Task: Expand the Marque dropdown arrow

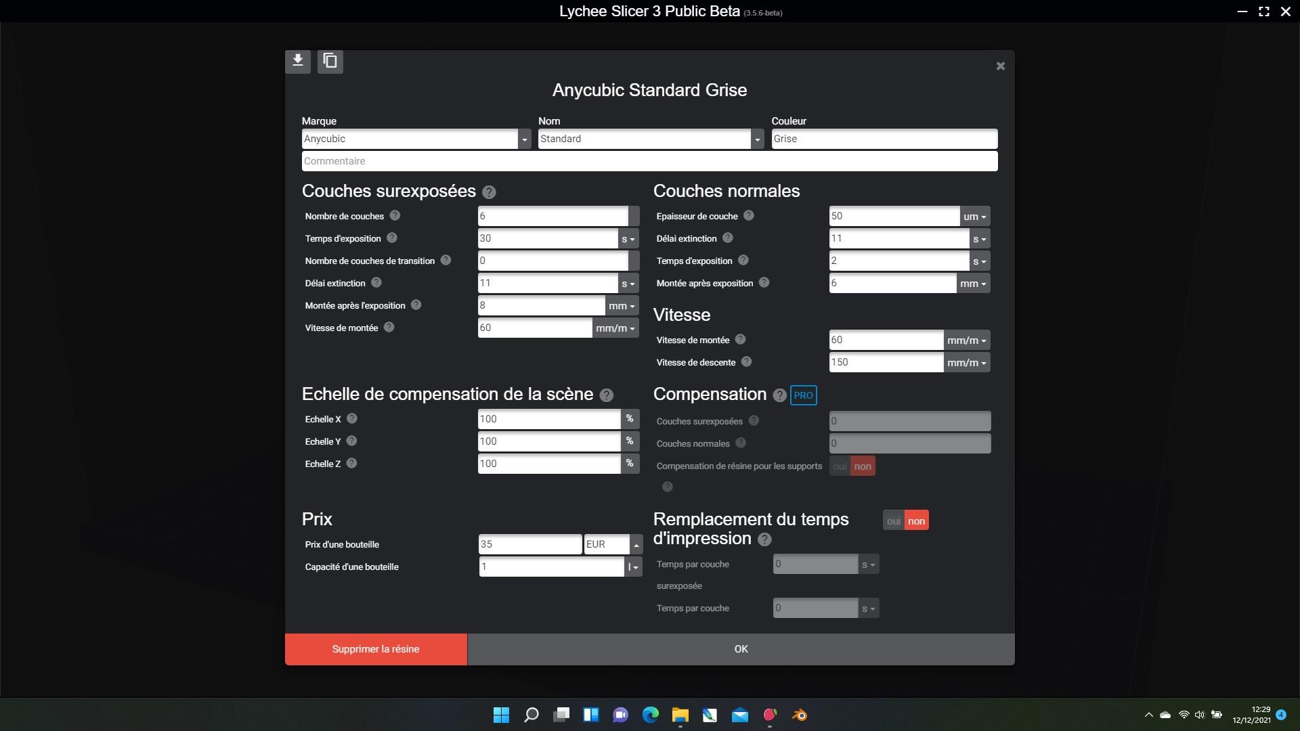Action: (x=524, y=139)
